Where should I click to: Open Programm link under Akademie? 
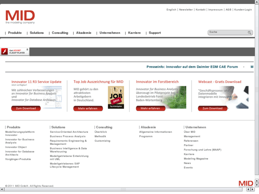coord(146,136)
